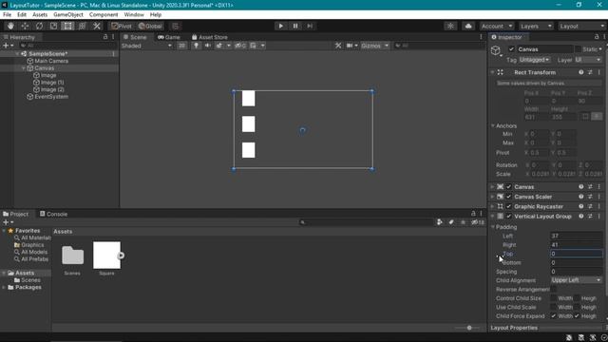Click the Play button
The height and width of the screenshot is (342, 608).
(x=281, y=26)
